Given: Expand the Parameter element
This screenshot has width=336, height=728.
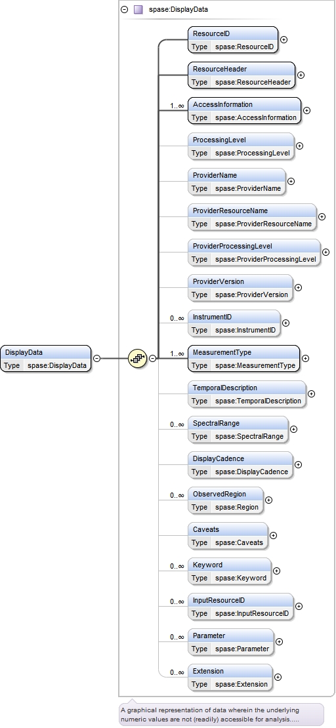Looking at the screenshot, I should click(x=280, y=641).
